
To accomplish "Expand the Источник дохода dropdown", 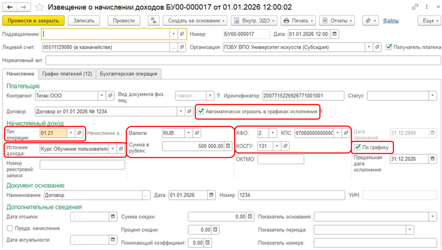I will click(x=113, y=149).
